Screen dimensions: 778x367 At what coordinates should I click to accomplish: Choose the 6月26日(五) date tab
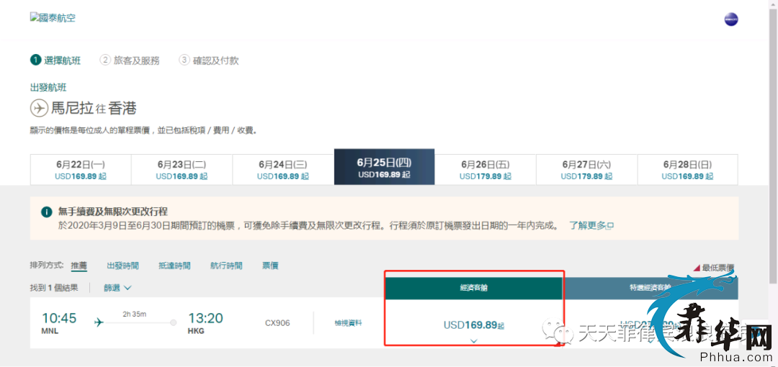(486, 170)
